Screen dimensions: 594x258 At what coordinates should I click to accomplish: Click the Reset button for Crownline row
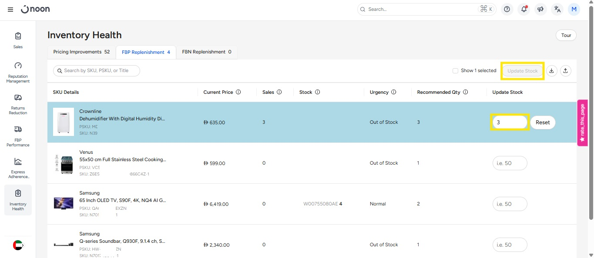[x=543, y=122]
